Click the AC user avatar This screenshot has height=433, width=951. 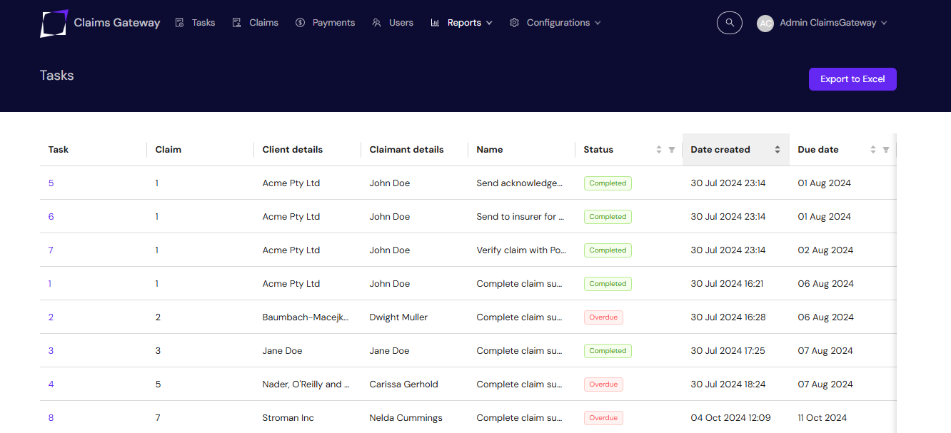point(765,23)
